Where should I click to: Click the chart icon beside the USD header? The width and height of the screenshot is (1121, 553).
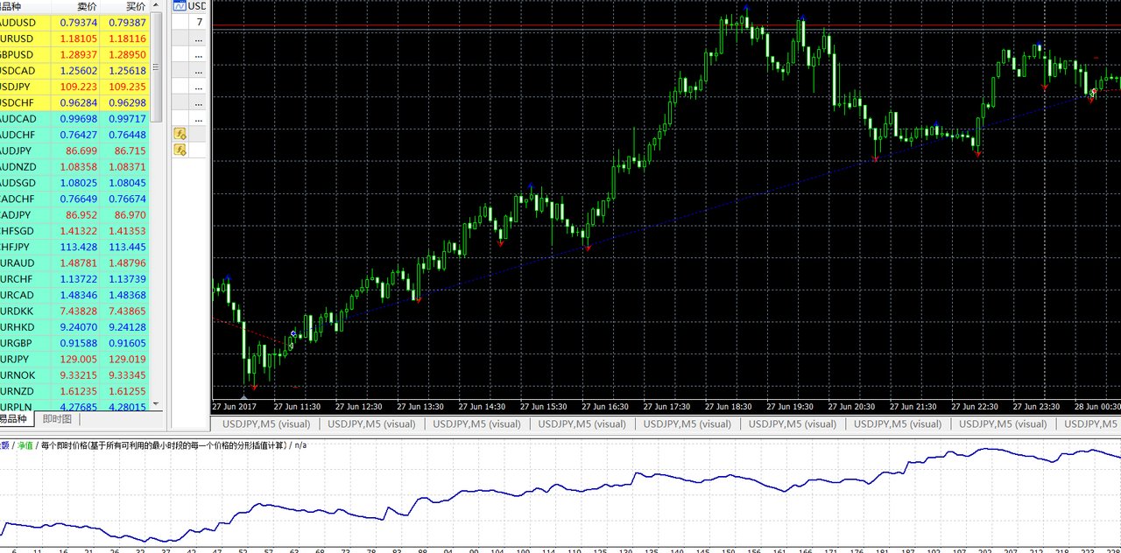(x=180, y=6)
